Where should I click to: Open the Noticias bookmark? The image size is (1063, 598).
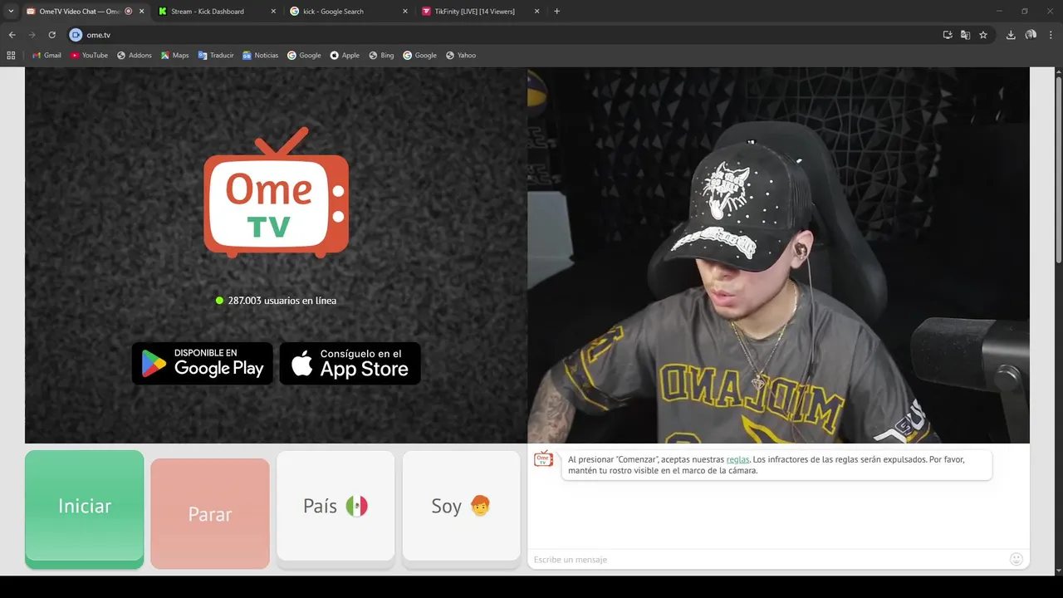coord(261,56)
